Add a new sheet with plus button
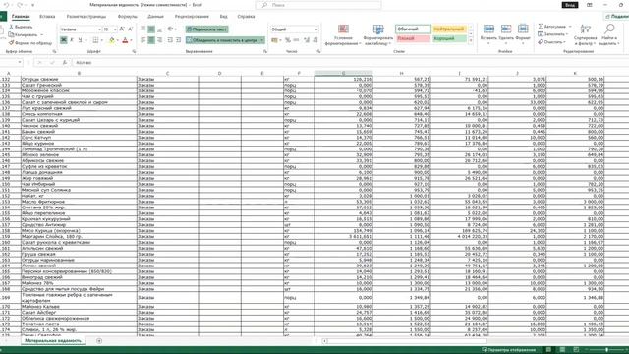The height and width of the screenshot is (354, 629). point(99,341)
